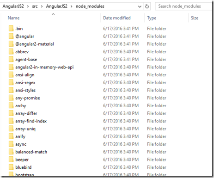Expand chevron after first AngularJS2 breadcrumb

[x=28, y=6]
